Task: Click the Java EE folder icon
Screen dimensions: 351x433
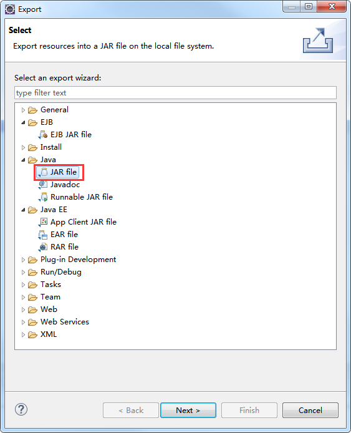Action: 32,210
